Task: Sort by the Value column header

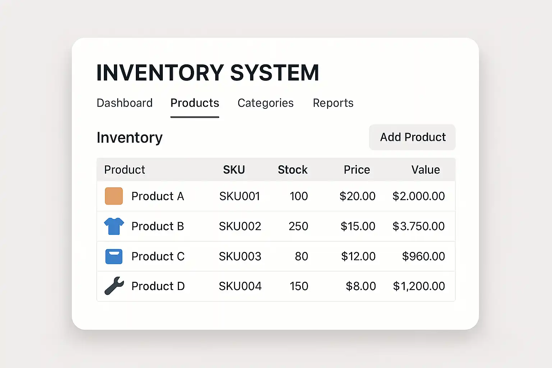Action: tap(425, 170)
